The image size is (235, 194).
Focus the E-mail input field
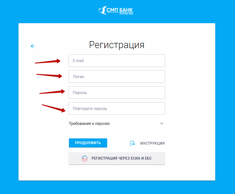tap(117, 61)
